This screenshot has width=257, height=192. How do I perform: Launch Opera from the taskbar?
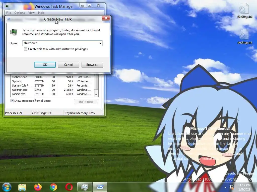click(x=69, y=187)
